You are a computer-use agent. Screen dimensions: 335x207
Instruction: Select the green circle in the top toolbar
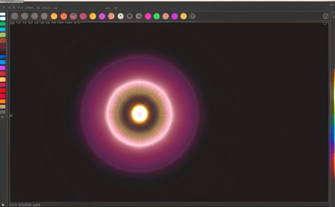pos(157,16)
